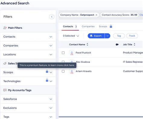Open contact Alex Sivalova
The image size is (143, 119).
coord(83,62)
